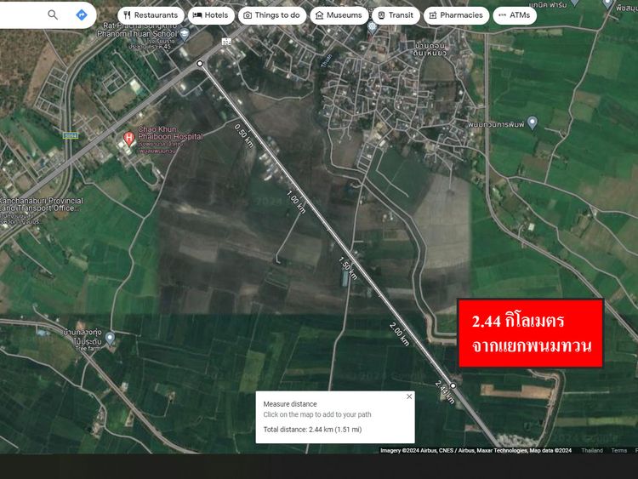This screenshot has width=638, height=479.
Task: Select the Things to do chip
Action: click(x=271, y=15)
